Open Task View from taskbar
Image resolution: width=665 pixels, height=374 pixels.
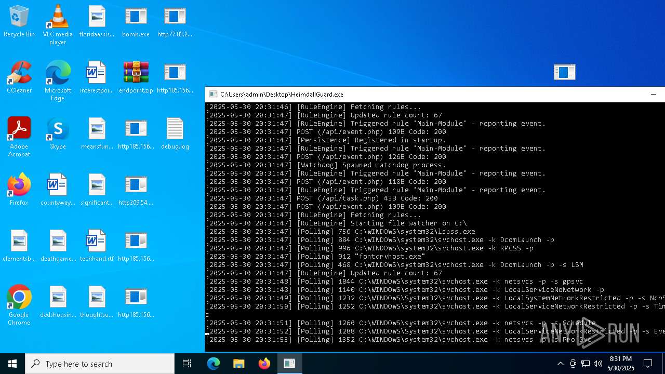187,364
